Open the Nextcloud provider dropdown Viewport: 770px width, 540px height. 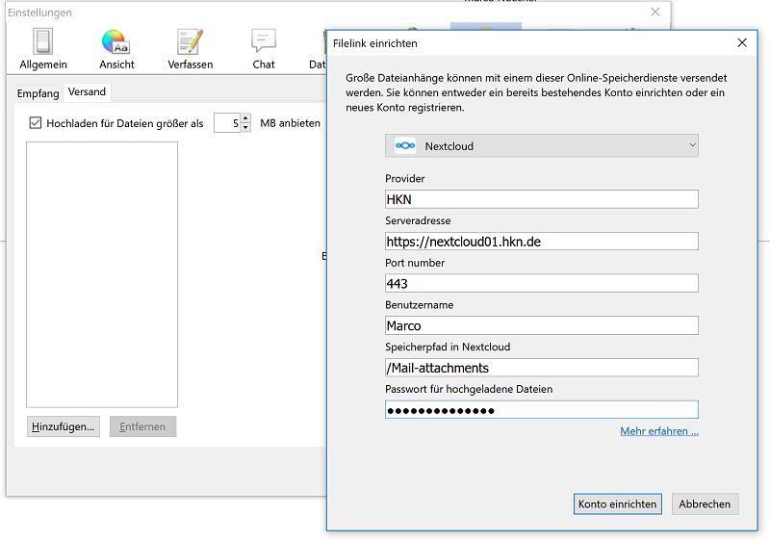(x=542, y=145)
